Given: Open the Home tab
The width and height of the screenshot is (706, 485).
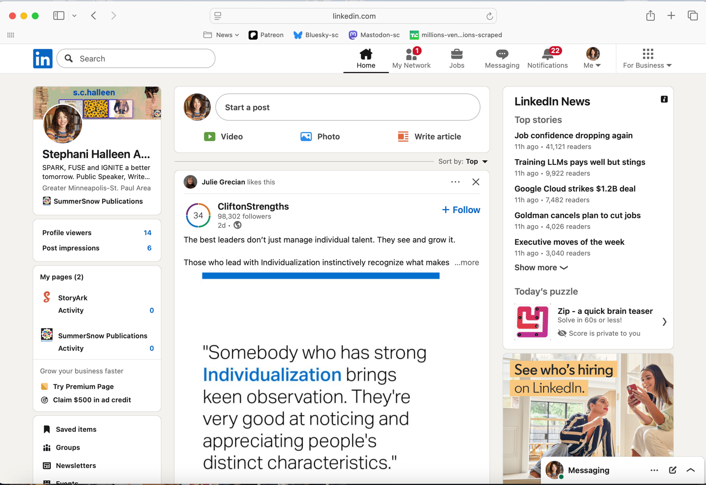Looking at the screenshot, I should [366, 59].
